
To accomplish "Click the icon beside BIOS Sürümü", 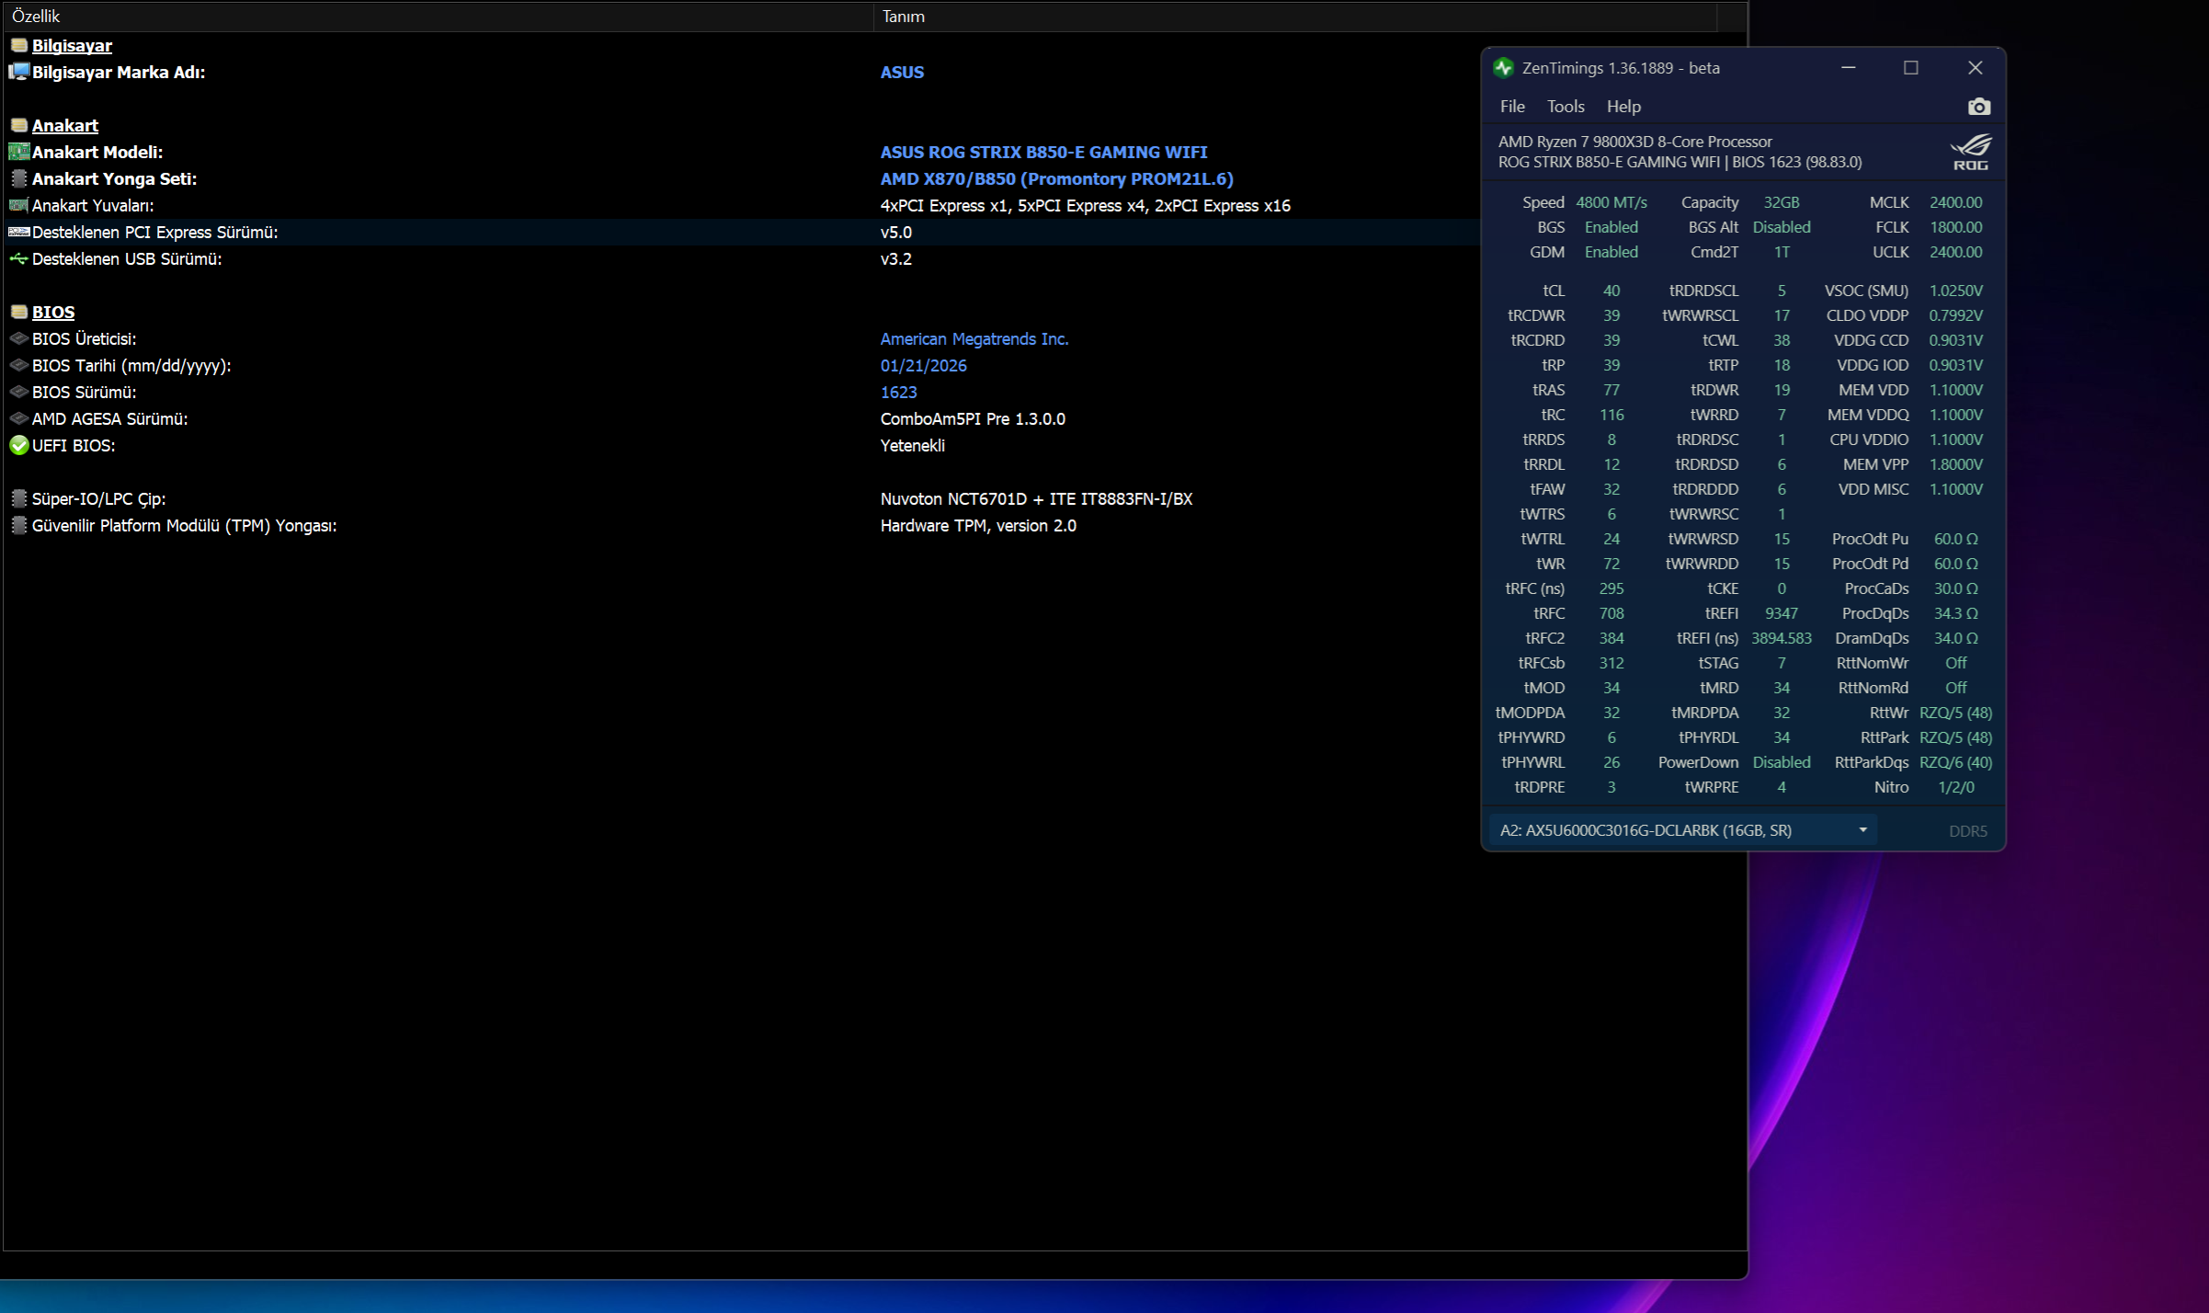I will [x=18, y=392].
